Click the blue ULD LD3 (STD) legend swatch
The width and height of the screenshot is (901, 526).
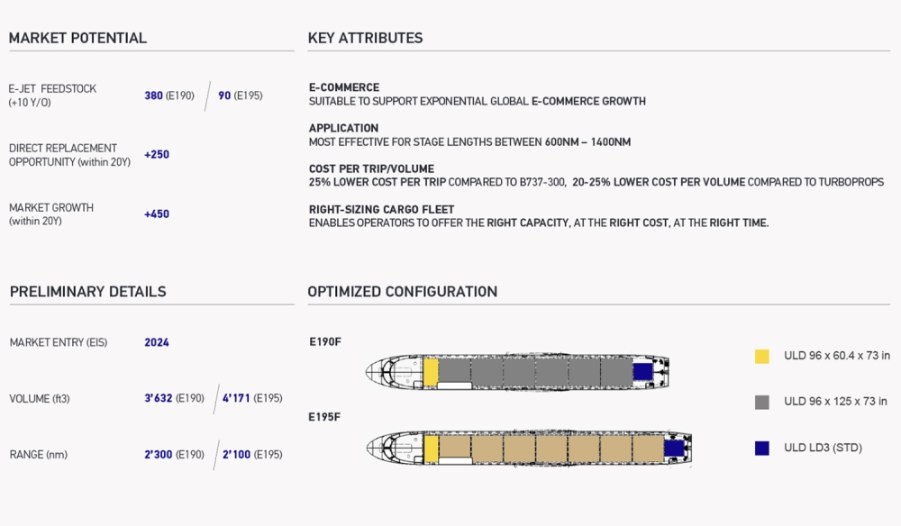[x=762, y=448]
